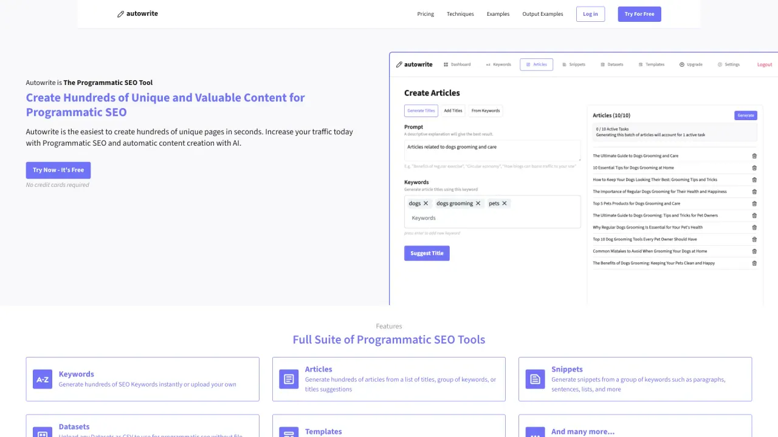This screenshot has height=437, width=778.
Task: Select the Generate Titles tab
Action: tap(421, 110)
